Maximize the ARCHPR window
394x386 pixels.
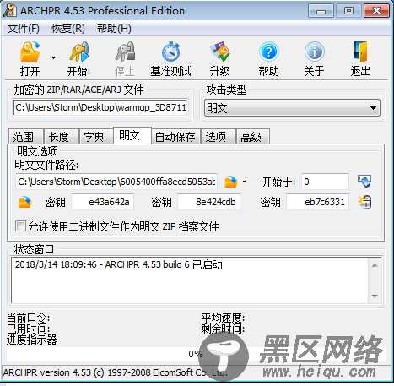tap(348, 11)
